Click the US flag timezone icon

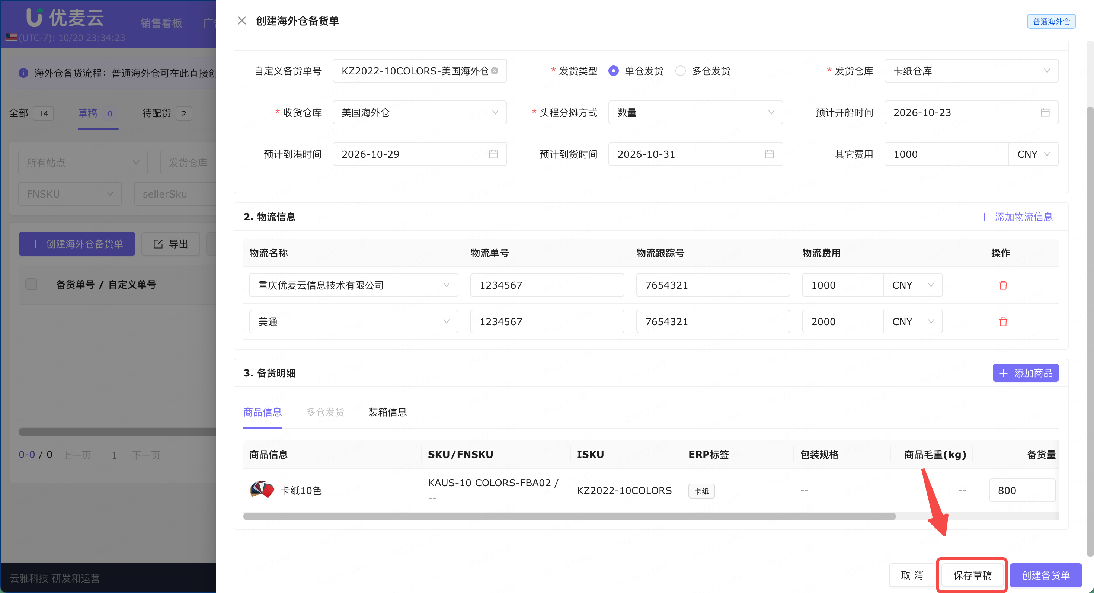tap(11, 38)
